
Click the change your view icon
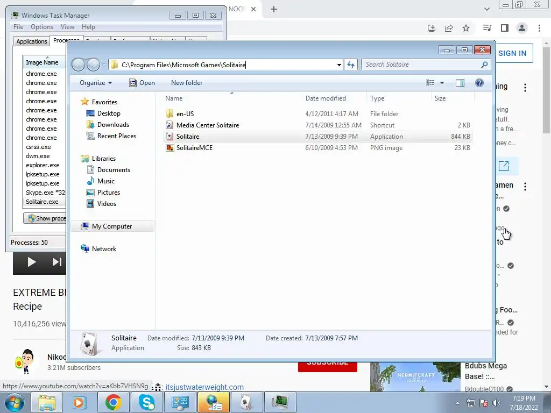point(430,83)
